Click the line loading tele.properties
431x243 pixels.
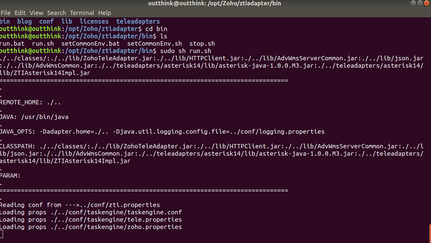tap(91, 220)
